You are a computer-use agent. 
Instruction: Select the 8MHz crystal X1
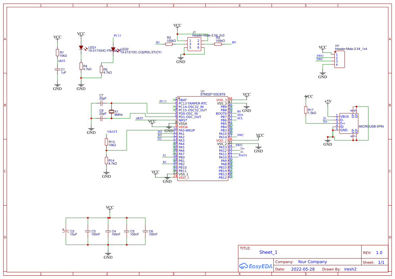[112, 111]
